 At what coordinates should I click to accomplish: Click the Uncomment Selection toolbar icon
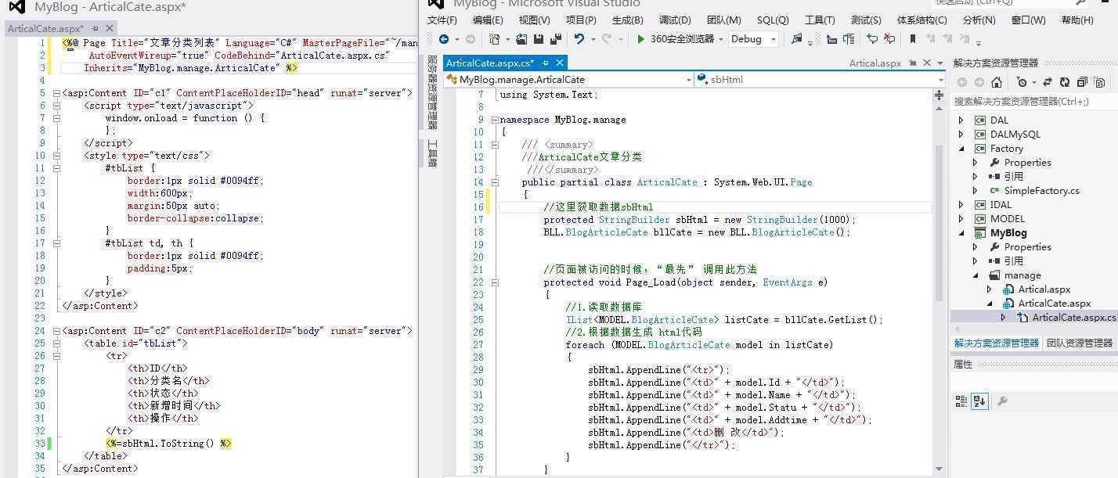pyautogui.click(x=889, y=39)
